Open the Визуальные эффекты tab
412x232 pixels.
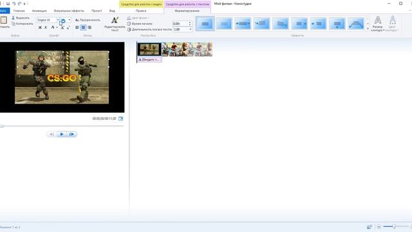click(x=69, y=11)
